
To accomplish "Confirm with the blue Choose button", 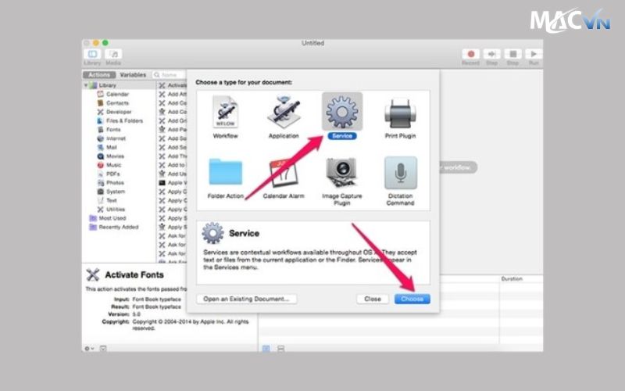I will (x=412, y=299).
